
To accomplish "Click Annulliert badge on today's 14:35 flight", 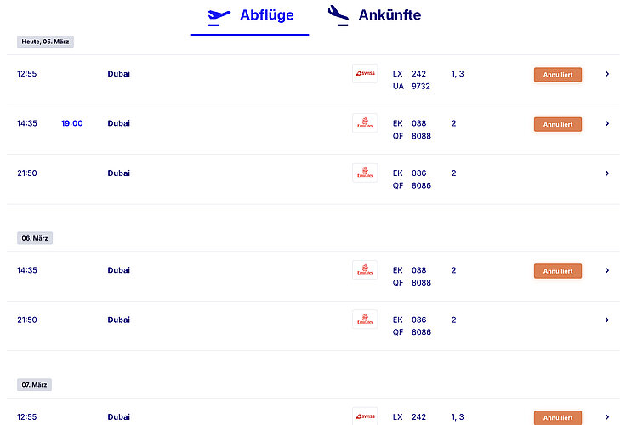I will pyautogui.click(x=557, y=124).
